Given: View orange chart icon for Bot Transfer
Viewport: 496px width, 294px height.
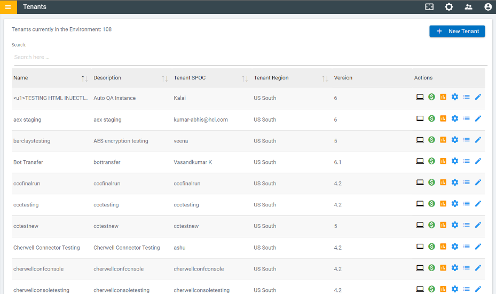Looking at the screenshot, I should (443, 161).
